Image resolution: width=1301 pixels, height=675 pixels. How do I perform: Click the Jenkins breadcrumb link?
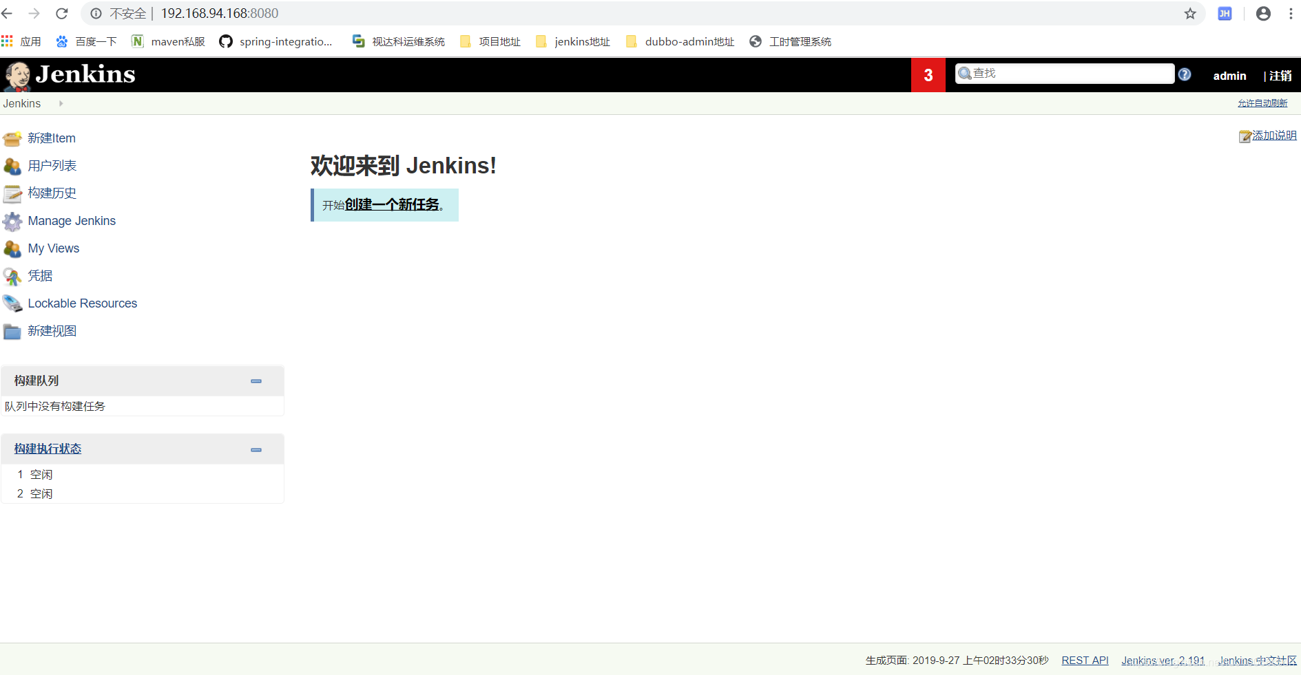click(22, 103)
